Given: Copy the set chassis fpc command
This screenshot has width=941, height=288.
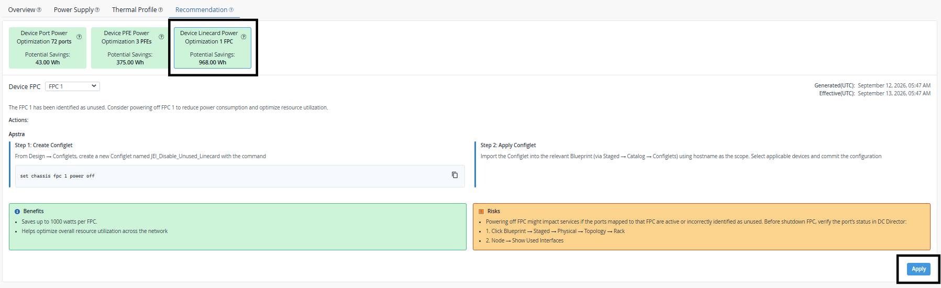Looking at the screenshot, I should 455,175.
